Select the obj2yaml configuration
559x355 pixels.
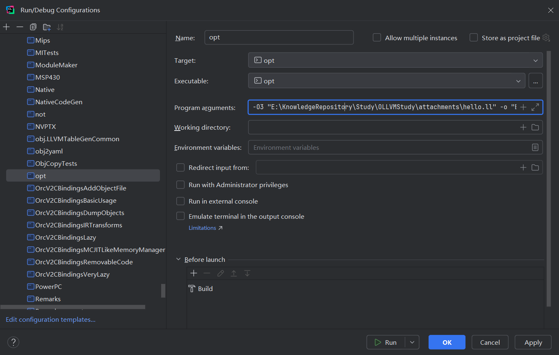coord(49,151)
